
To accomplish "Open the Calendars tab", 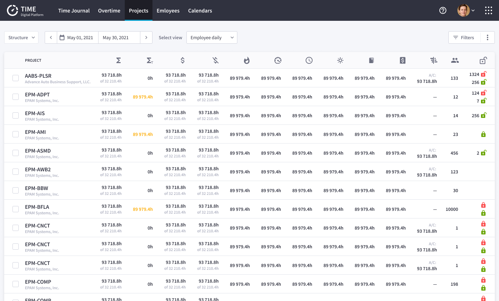I will point(200,10).
